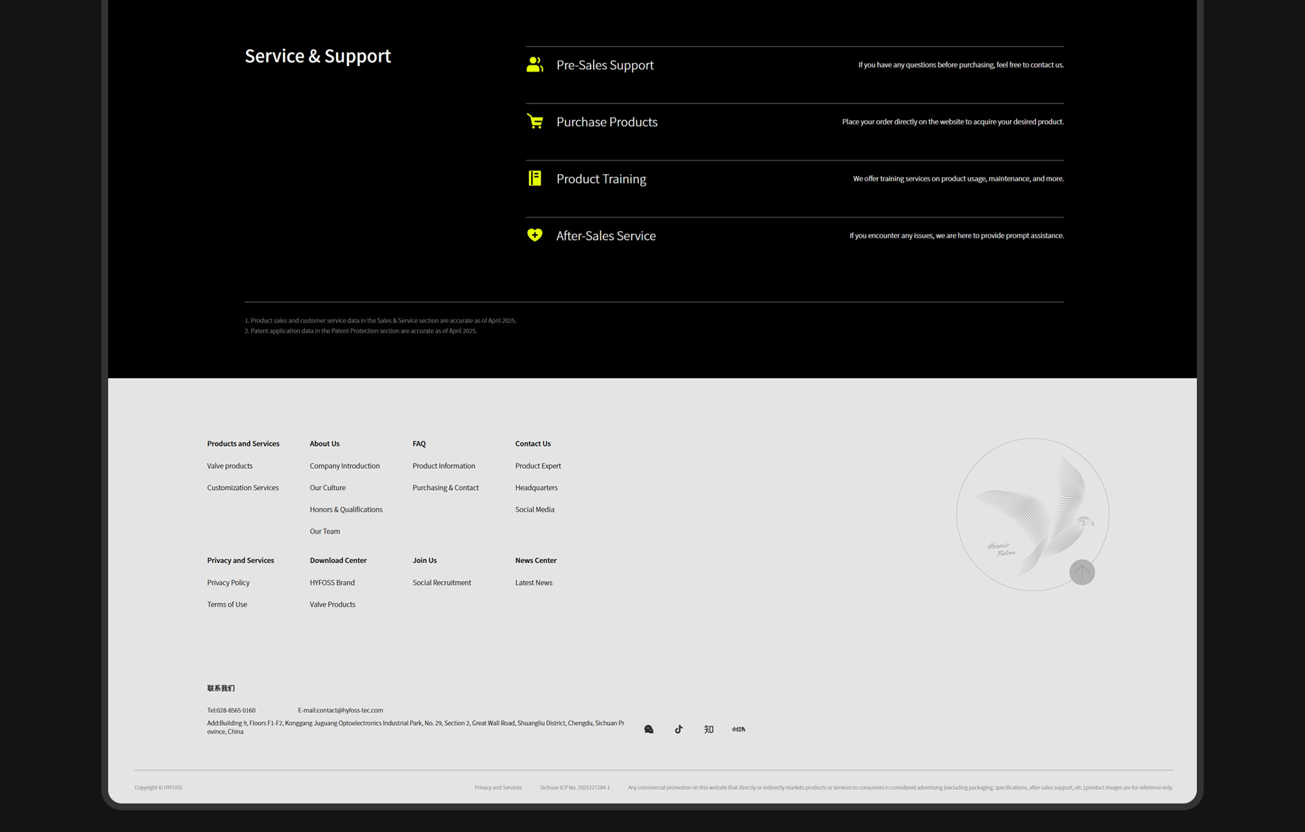This screenshot has height=832, width=1305.
Task: Click the After-Sales Service heart icon
Action: click(535, 235)
